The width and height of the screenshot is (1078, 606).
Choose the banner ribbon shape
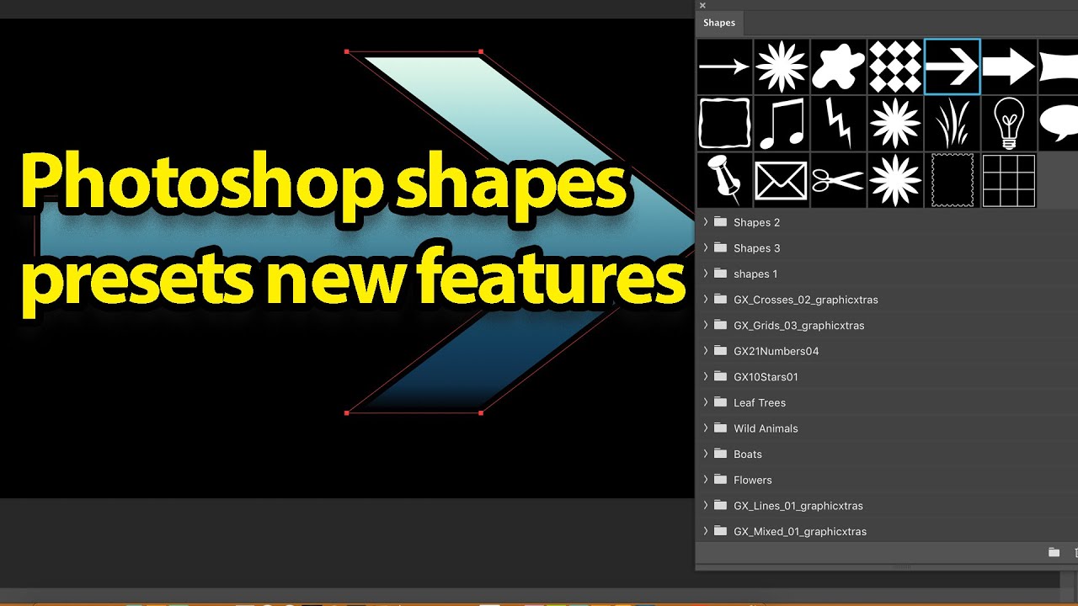[1059, 66]
